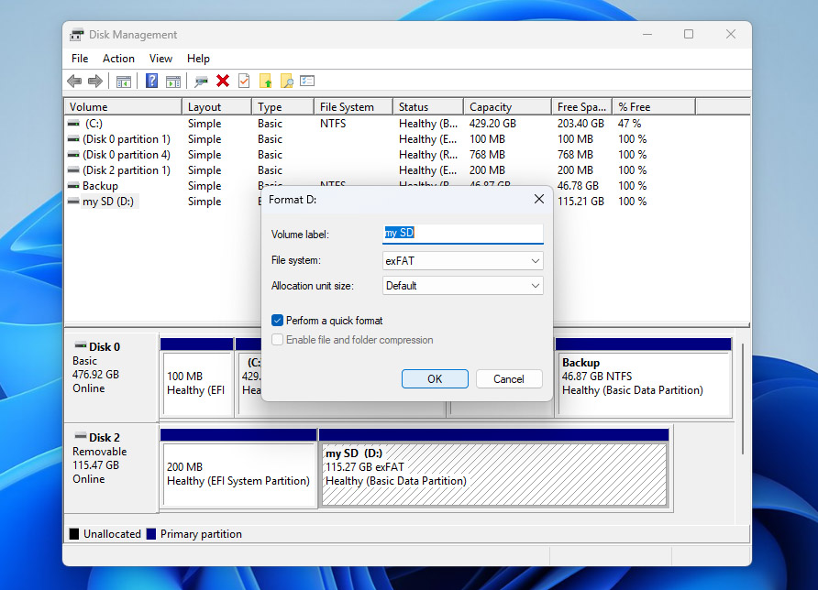818x590 pixels.
Task: Click the red X Delete toolbar icon
Action: coord(223,81)
